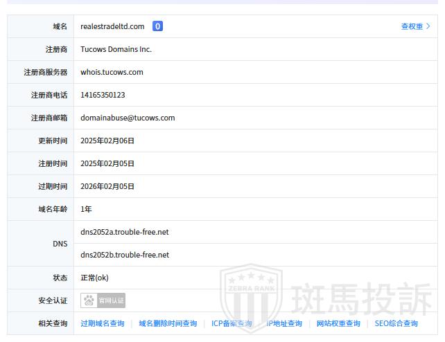Click the domain age value 1年
445x342 pixels.
(86, 209)
